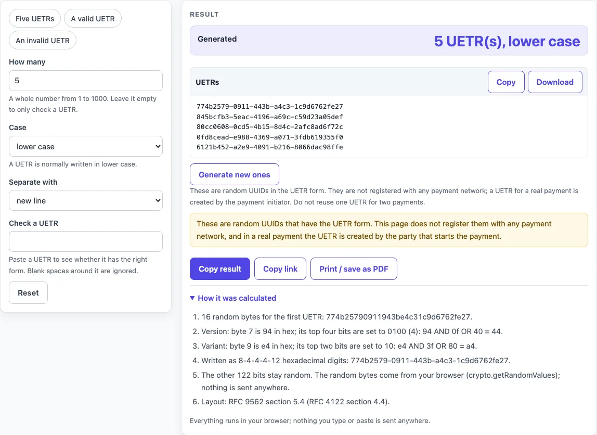Click the How many label

[27, 62]
